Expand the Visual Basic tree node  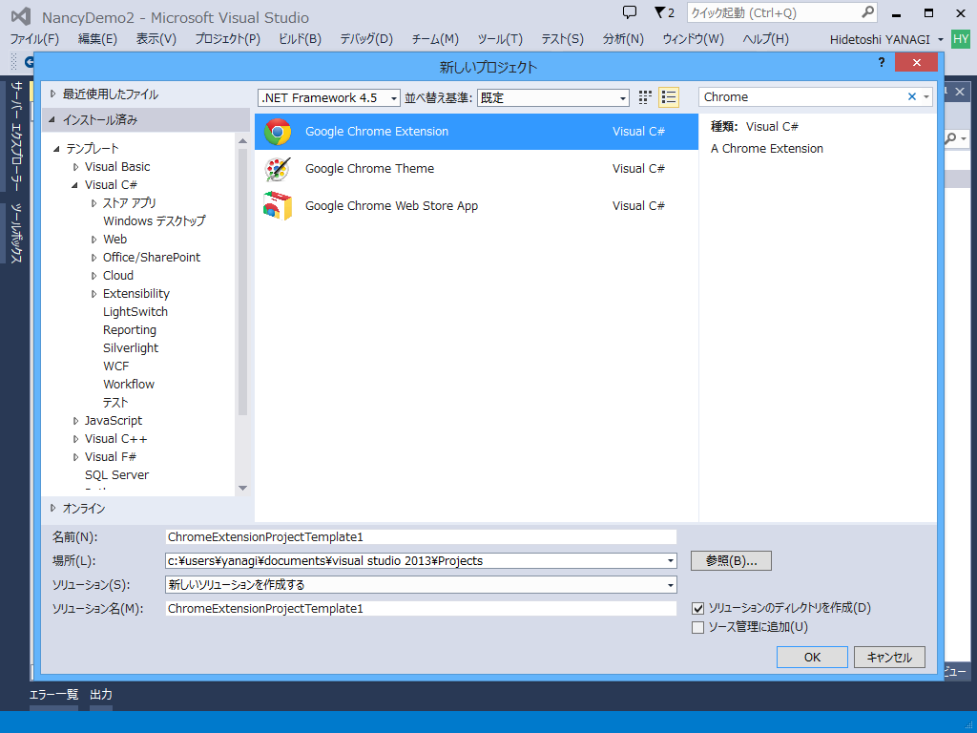(76, 167)
